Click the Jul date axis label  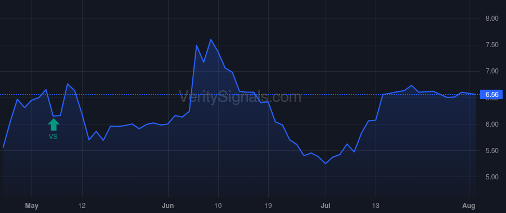pyautogui.click(x=326, y=206)
